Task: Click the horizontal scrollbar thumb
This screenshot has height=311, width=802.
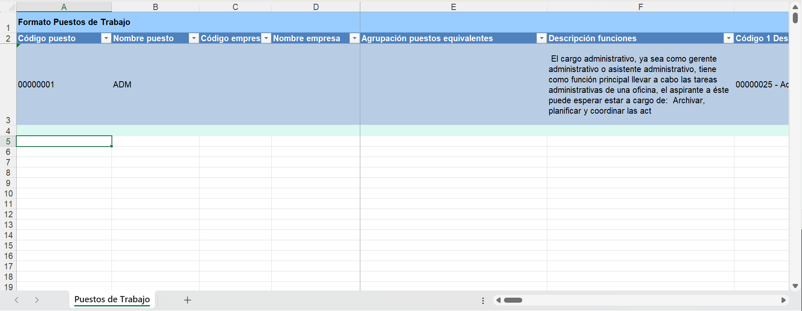Action: click(x=513, y=300)
